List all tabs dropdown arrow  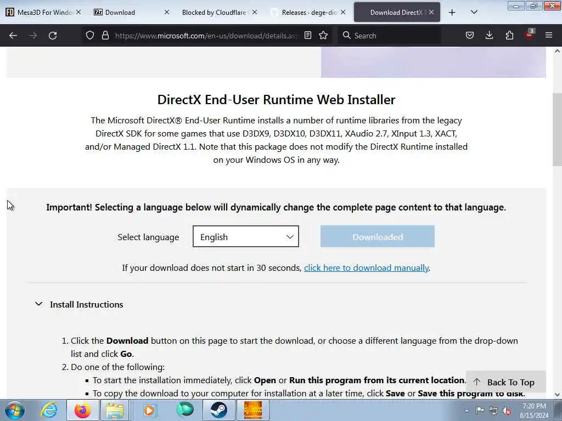pos(474,13)
